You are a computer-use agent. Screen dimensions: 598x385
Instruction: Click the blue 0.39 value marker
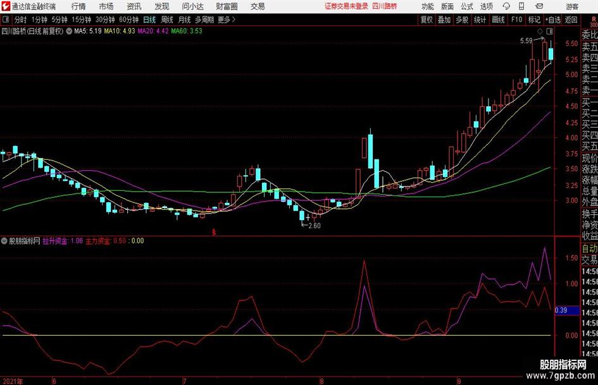tap(567, 310)
